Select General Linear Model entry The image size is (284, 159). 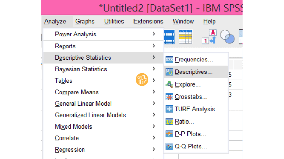(x=103, y=104)
